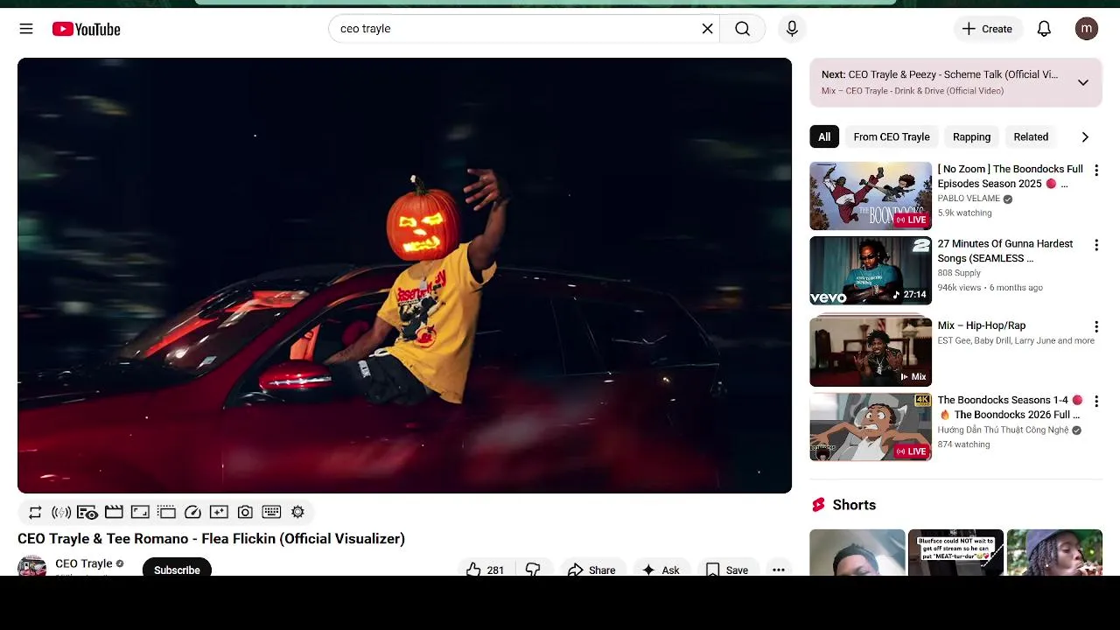
Task: Click the eye visibility icon below the player
Action: pyautogui.click(x=87, y=512)
